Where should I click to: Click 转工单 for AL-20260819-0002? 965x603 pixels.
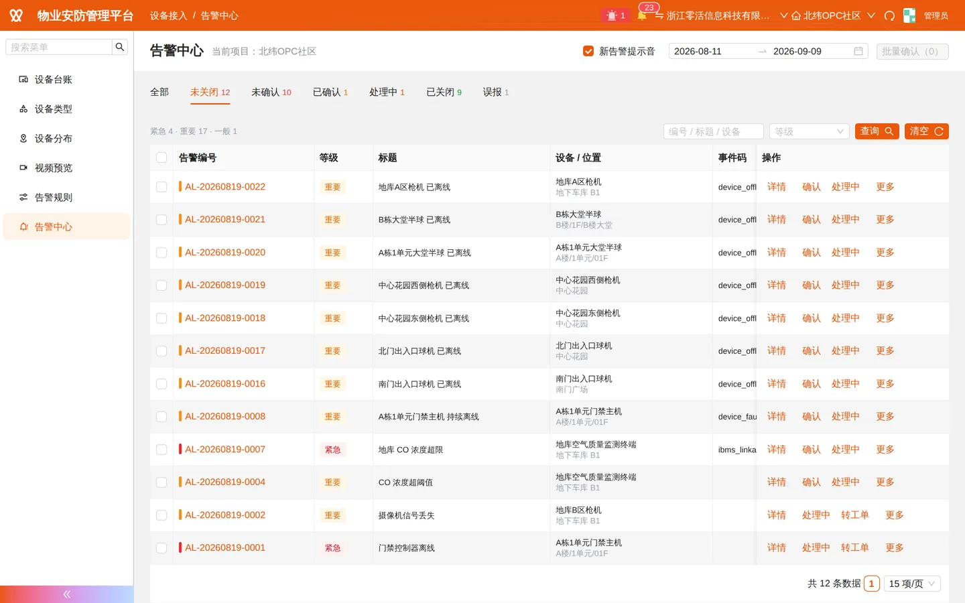[x=855, y=515]
